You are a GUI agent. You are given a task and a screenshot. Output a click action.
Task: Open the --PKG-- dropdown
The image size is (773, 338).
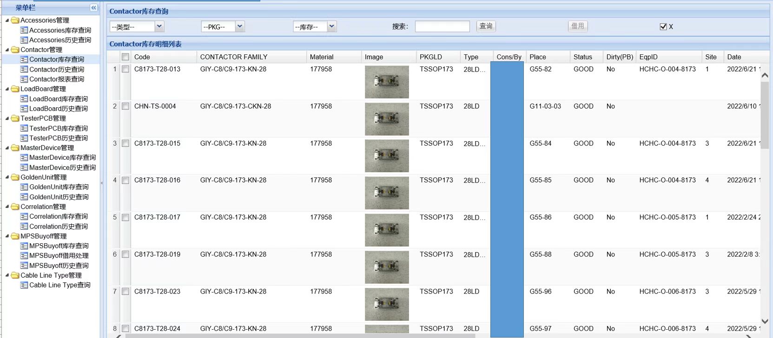click(239, 26)
